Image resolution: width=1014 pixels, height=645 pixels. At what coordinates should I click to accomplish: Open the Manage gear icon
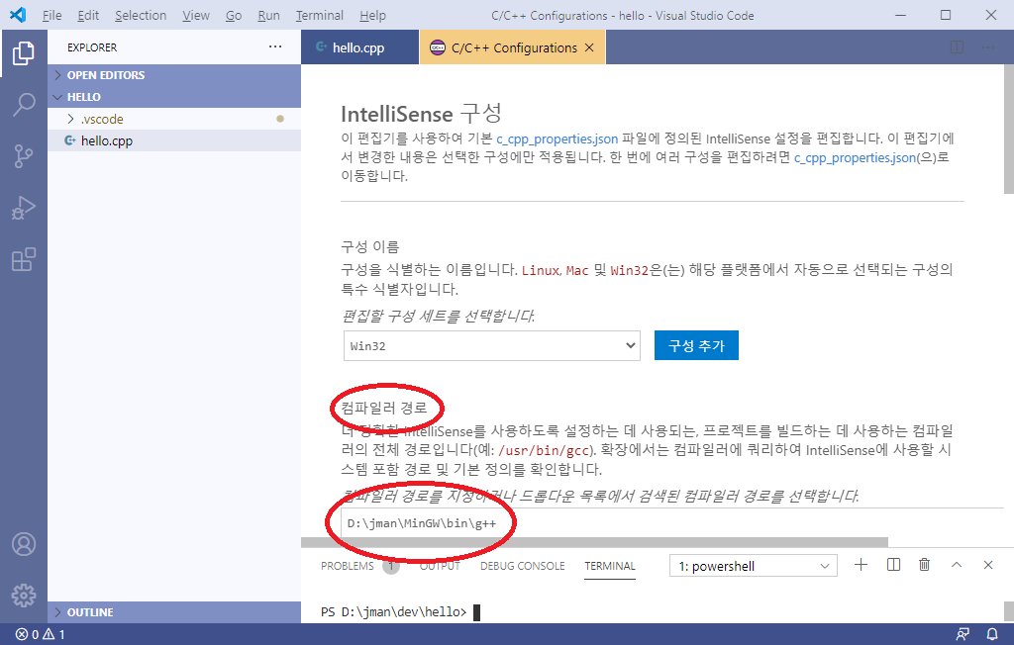(x=24, y=596)
